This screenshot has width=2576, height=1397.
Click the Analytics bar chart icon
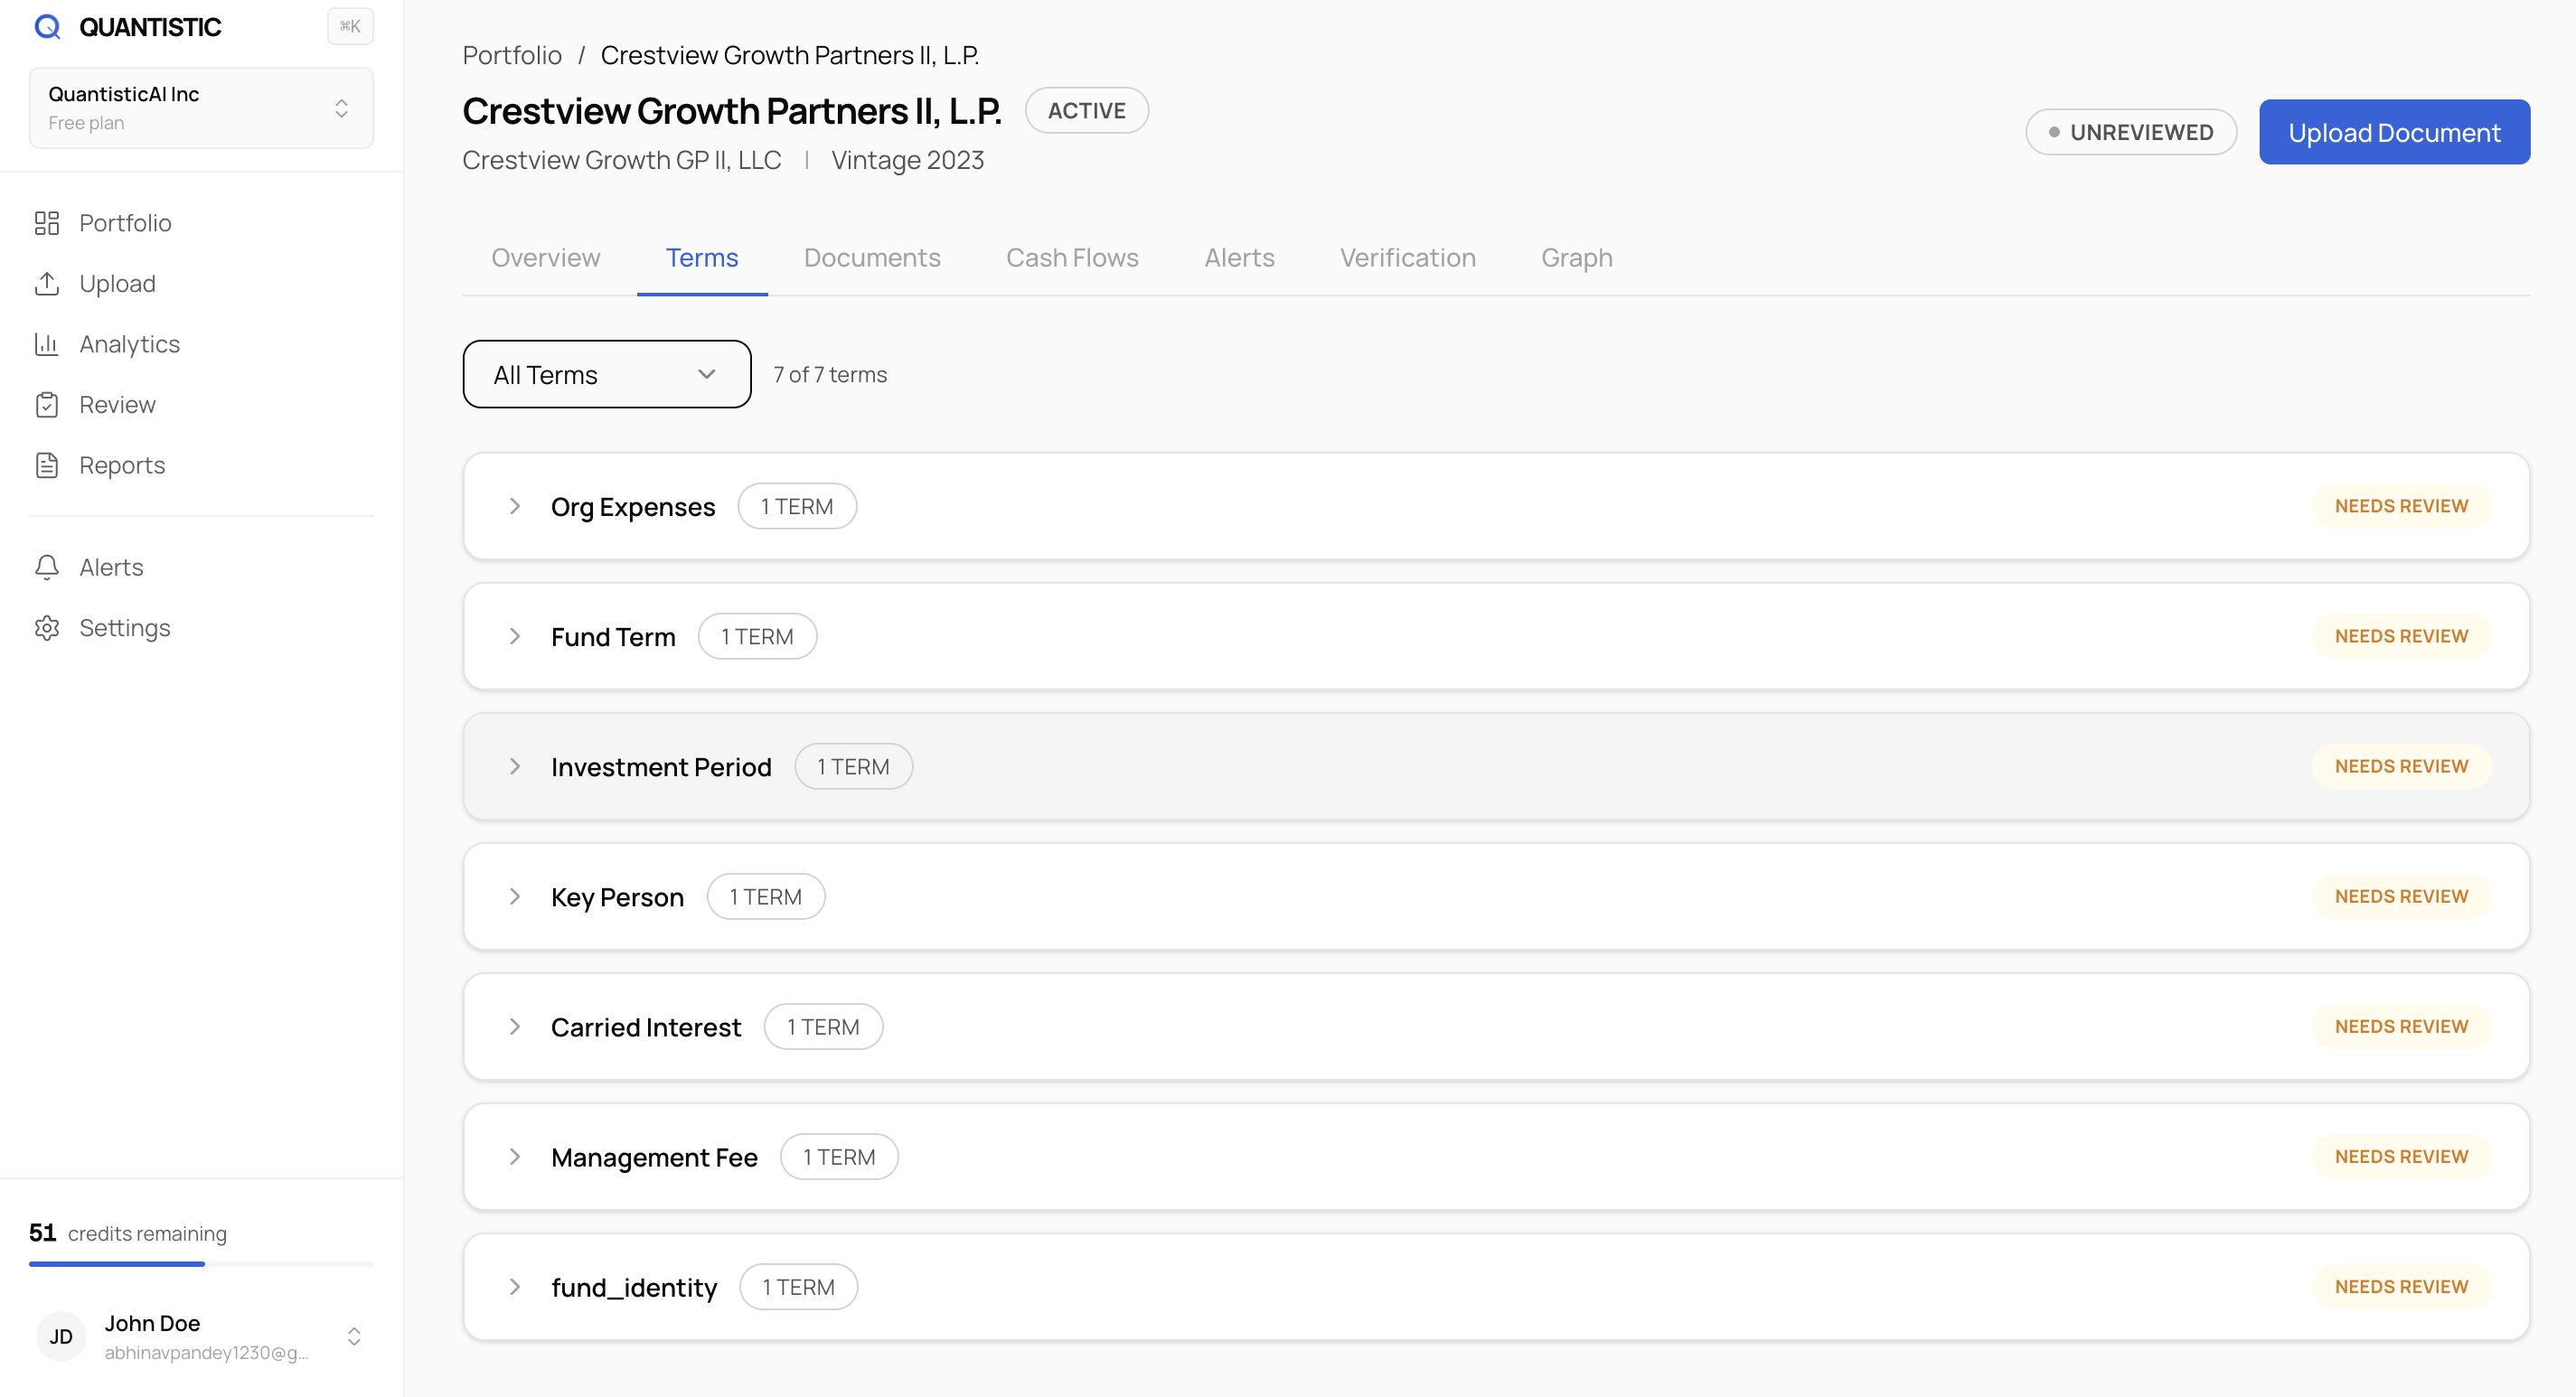(47, 344)
